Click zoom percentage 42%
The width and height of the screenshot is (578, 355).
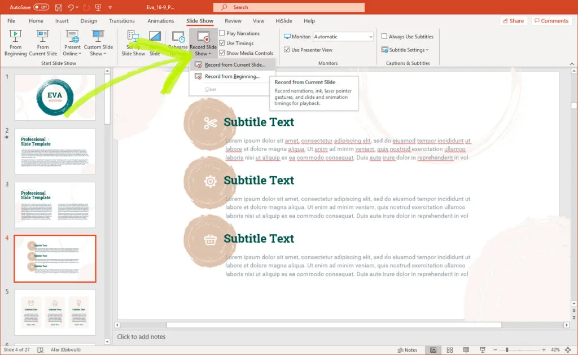[x=555, y=350]
